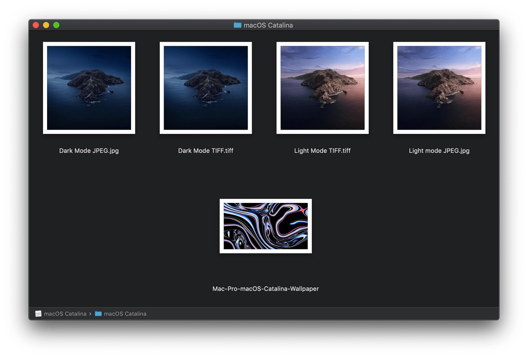The width and height of the screenshot is (528, 358).
Task: Select the Dark Mode JPEG.jpg thumbnail
Action: coord(89,88)
